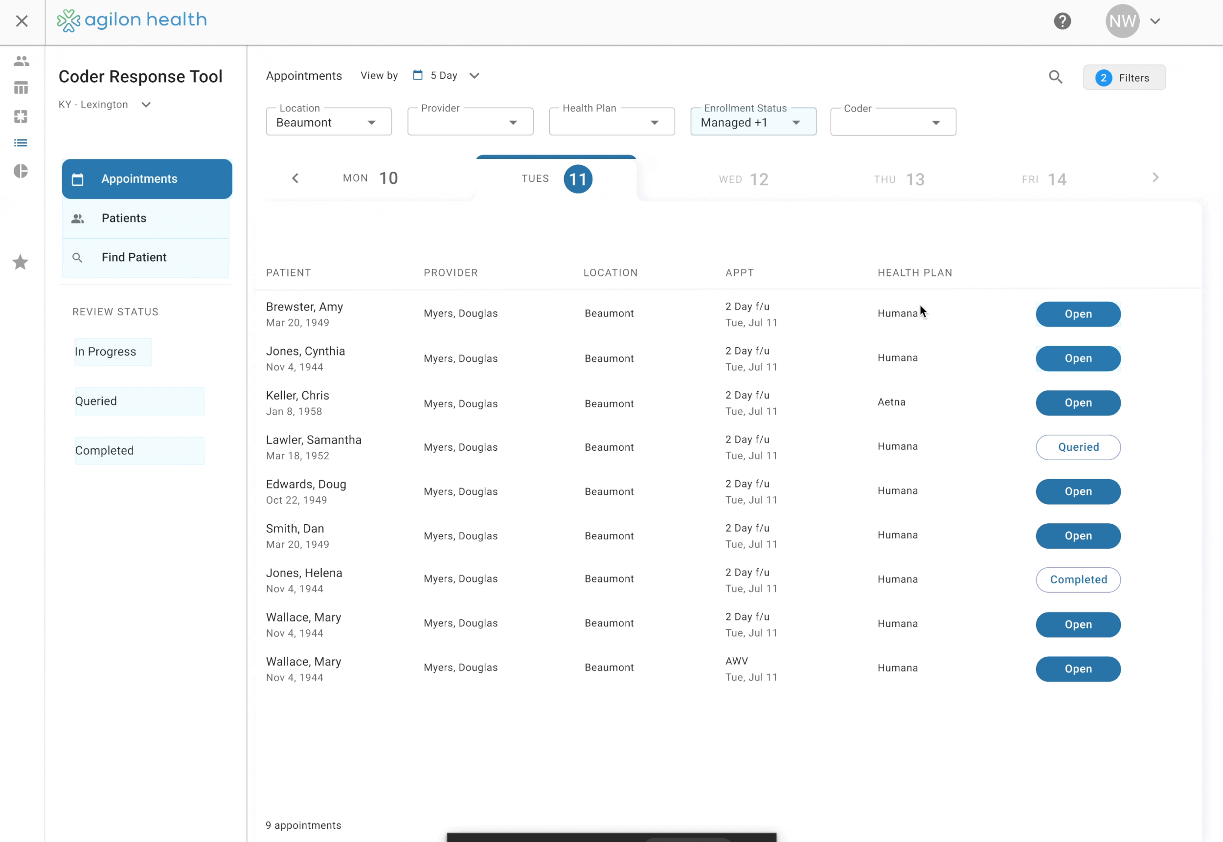Image resolution: width=1223 pixels, height=842 pixels.
Task: Click the LOCATION column header
Action: pos(610,273)
